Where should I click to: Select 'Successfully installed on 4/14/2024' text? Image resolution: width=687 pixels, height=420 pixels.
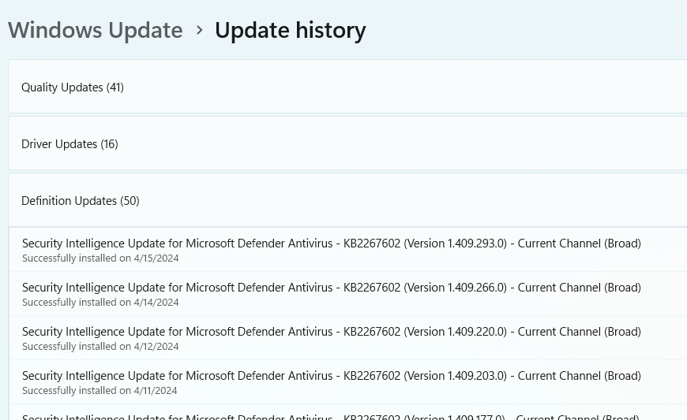coord(100,303)
